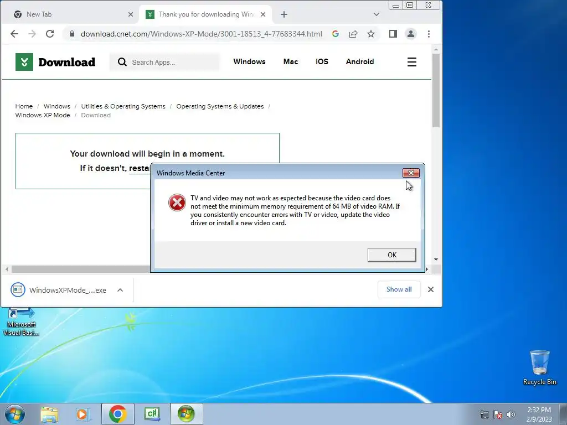Close the New Tab tab
This screenshot has height=425, width=567.
(131, 14)
